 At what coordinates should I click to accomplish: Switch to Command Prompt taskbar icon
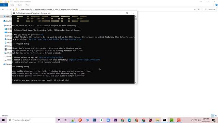pos(165,120)
